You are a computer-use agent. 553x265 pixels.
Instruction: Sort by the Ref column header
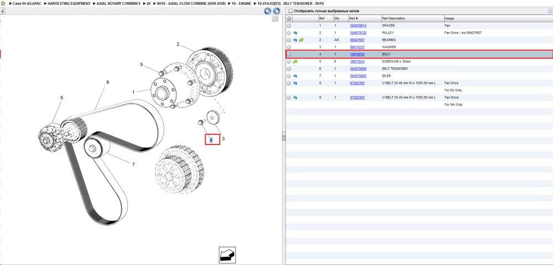pyautogui.click(x=326, y=18)
